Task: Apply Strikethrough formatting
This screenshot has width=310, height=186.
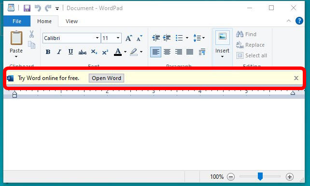Action: (83, 52)
